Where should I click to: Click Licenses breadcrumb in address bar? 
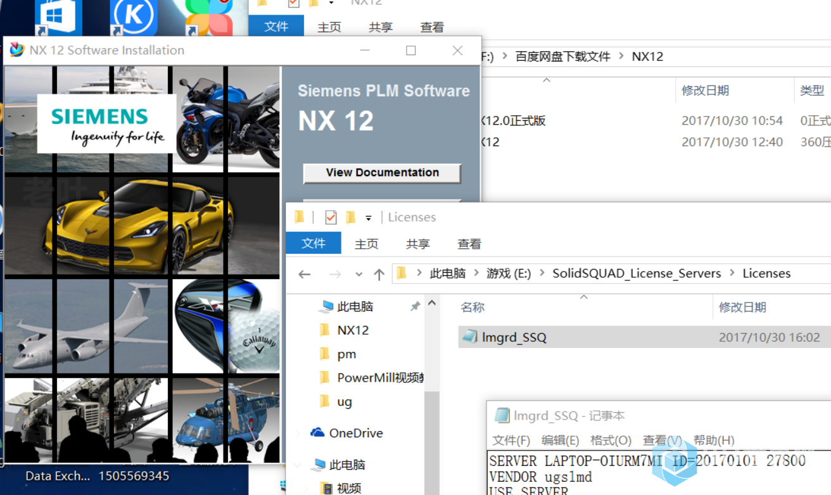click(x=766, y=273)
